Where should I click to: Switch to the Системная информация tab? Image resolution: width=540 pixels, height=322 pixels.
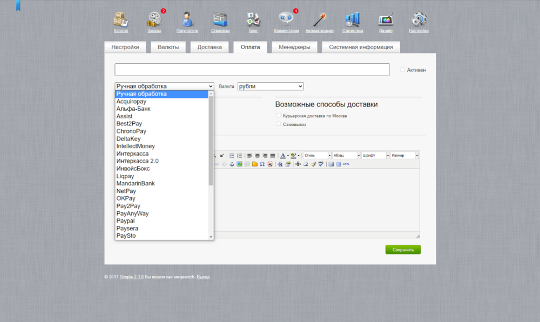click(361, 48)
